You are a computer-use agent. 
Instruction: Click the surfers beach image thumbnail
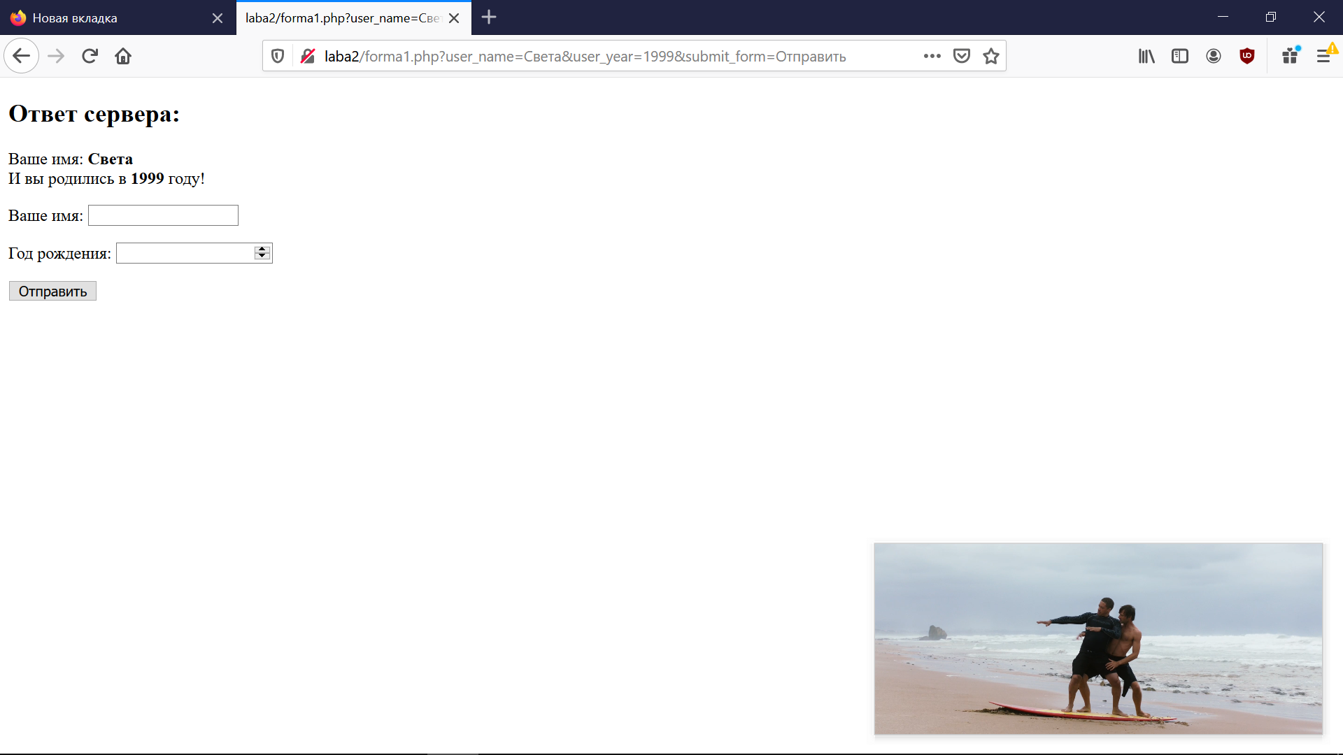click(x=1098, y=638)
